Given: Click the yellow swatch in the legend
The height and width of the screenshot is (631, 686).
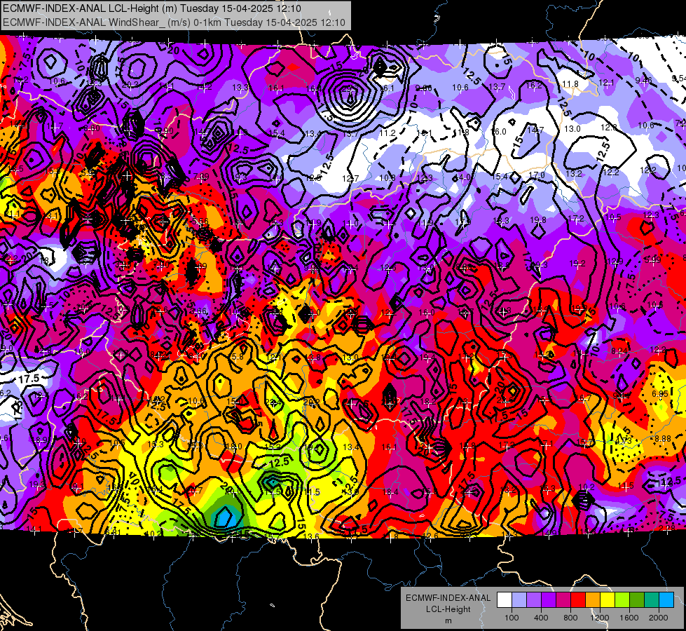Looking at the screenshot, I should [608, 600].
